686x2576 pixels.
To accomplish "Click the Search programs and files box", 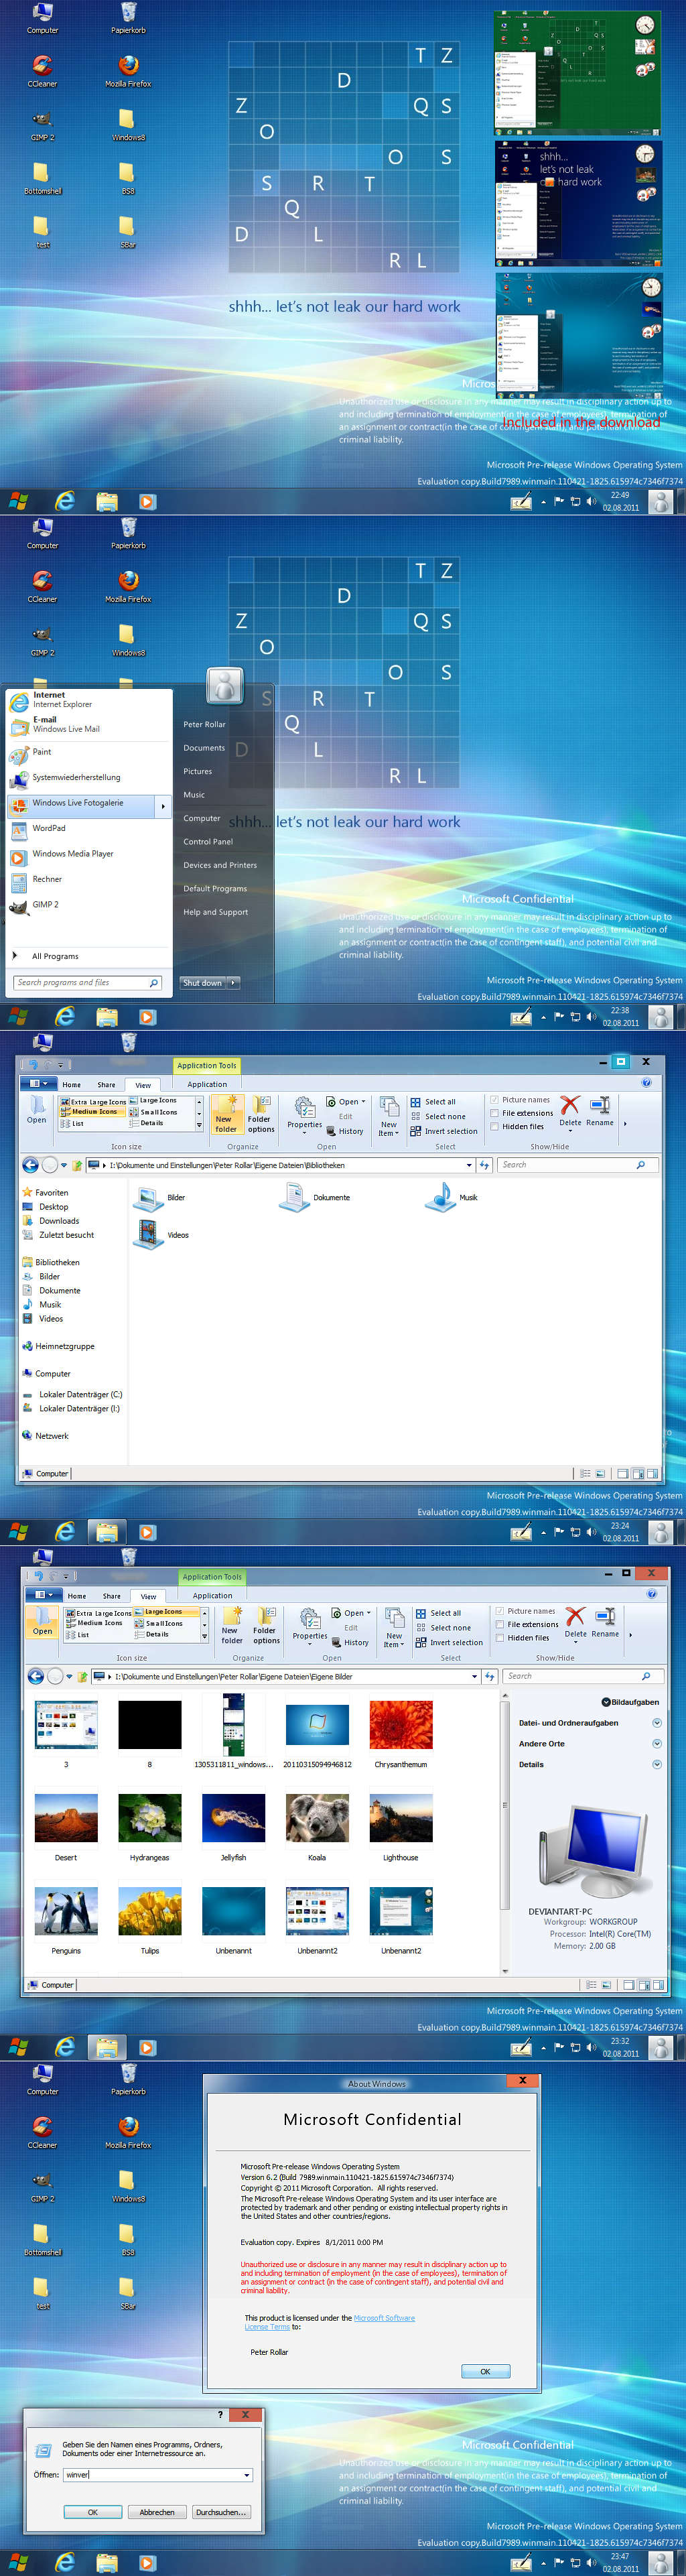I will pos(88,983).
